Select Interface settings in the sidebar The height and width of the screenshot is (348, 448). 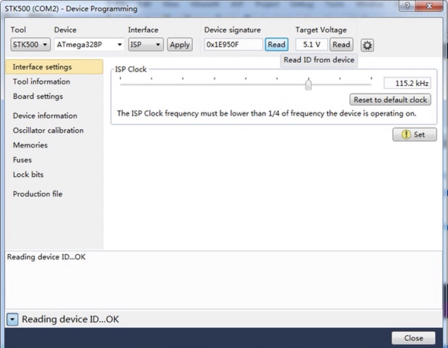point(54,67)
